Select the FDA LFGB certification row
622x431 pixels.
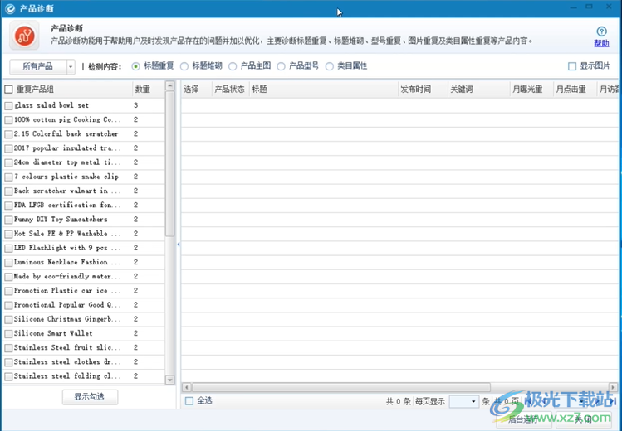83,206
